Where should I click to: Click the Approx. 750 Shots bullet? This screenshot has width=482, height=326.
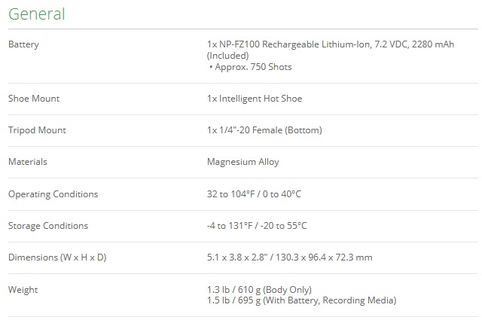click(251, 67)
